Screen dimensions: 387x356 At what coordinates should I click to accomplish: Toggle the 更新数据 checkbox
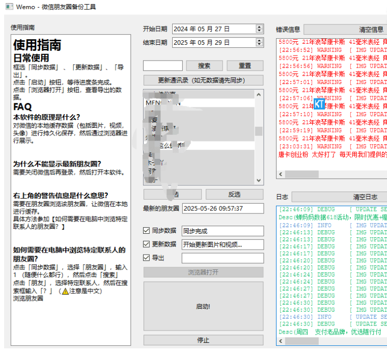point(146,244)
